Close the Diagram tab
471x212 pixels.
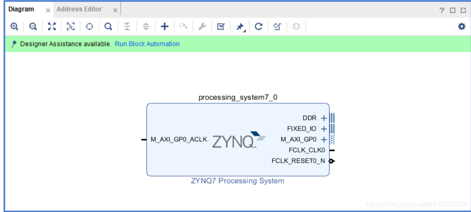[x=48, y=10]
